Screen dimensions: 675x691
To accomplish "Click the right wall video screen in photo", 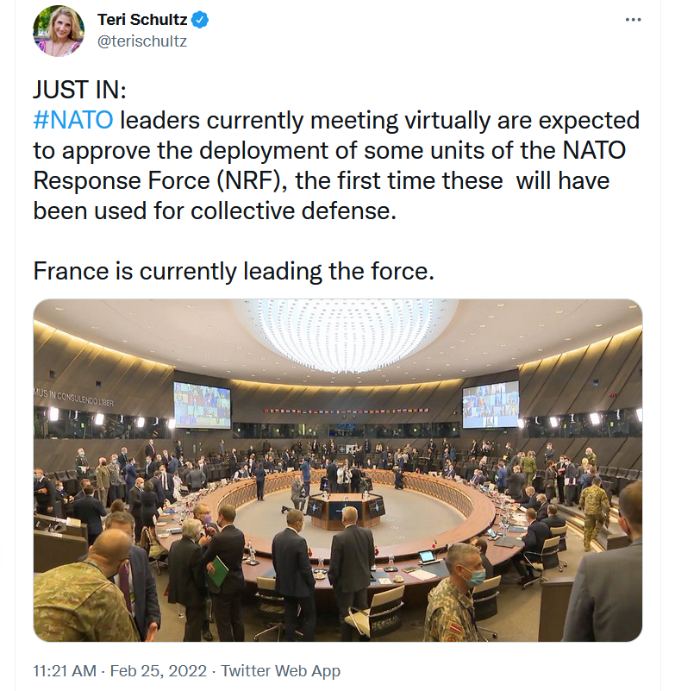I will 491,404.
